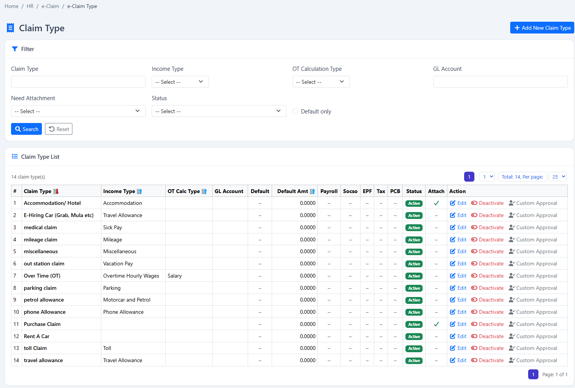Screen dimensions: 575x388
Task: Change the per page count dropdown
Action: (558, 177)
